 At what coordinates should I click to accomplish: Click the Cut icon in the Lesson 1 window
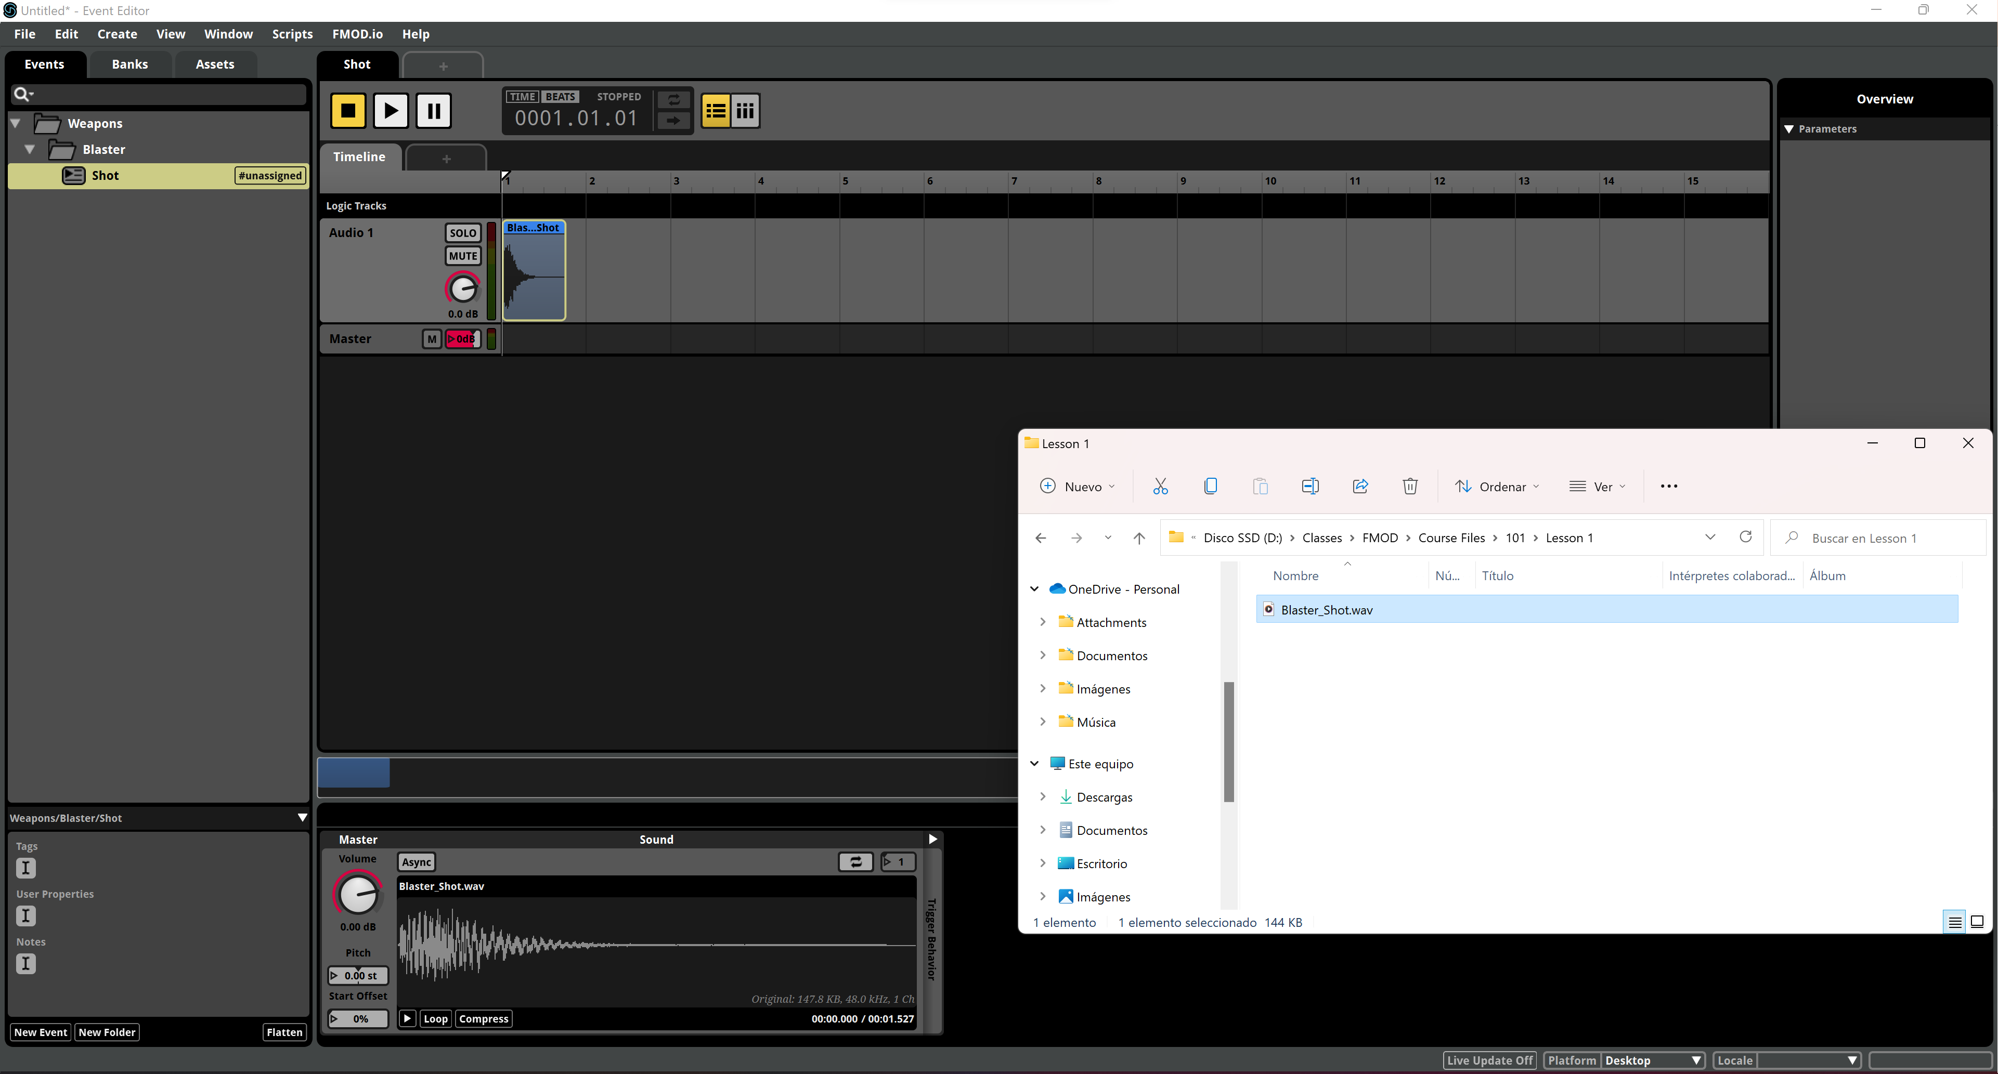(x=1160, y=486)
